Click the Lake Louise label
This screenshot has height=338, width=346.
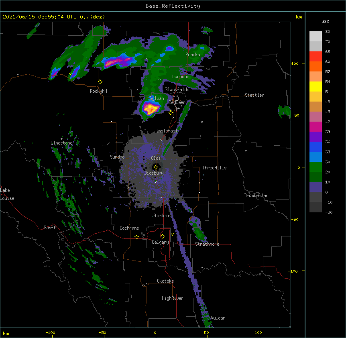tap(7, 194)
